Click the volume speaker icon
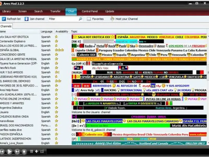 (37, 152)
